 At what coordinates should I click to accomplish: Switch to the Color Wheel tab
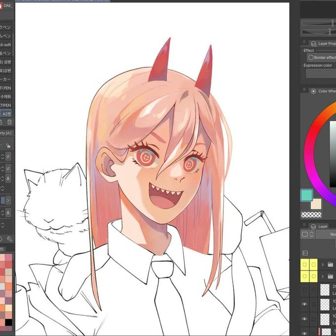tap(323, 91)
